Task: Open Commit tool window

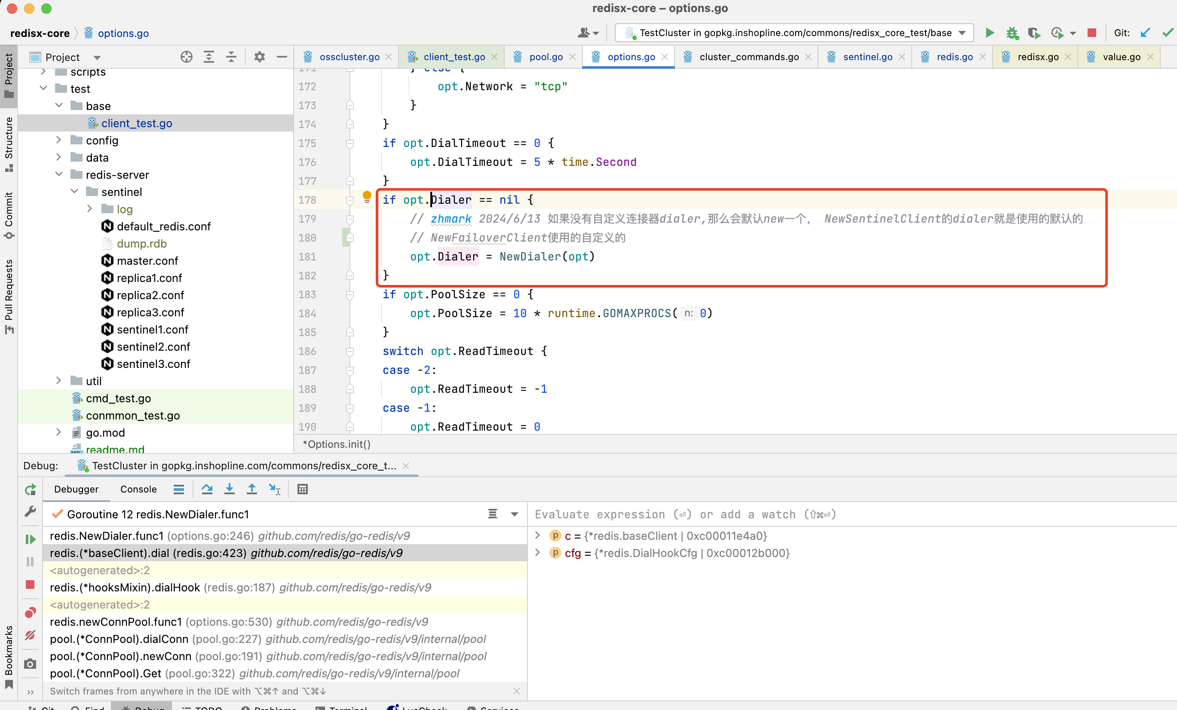Action: point(9,215)
